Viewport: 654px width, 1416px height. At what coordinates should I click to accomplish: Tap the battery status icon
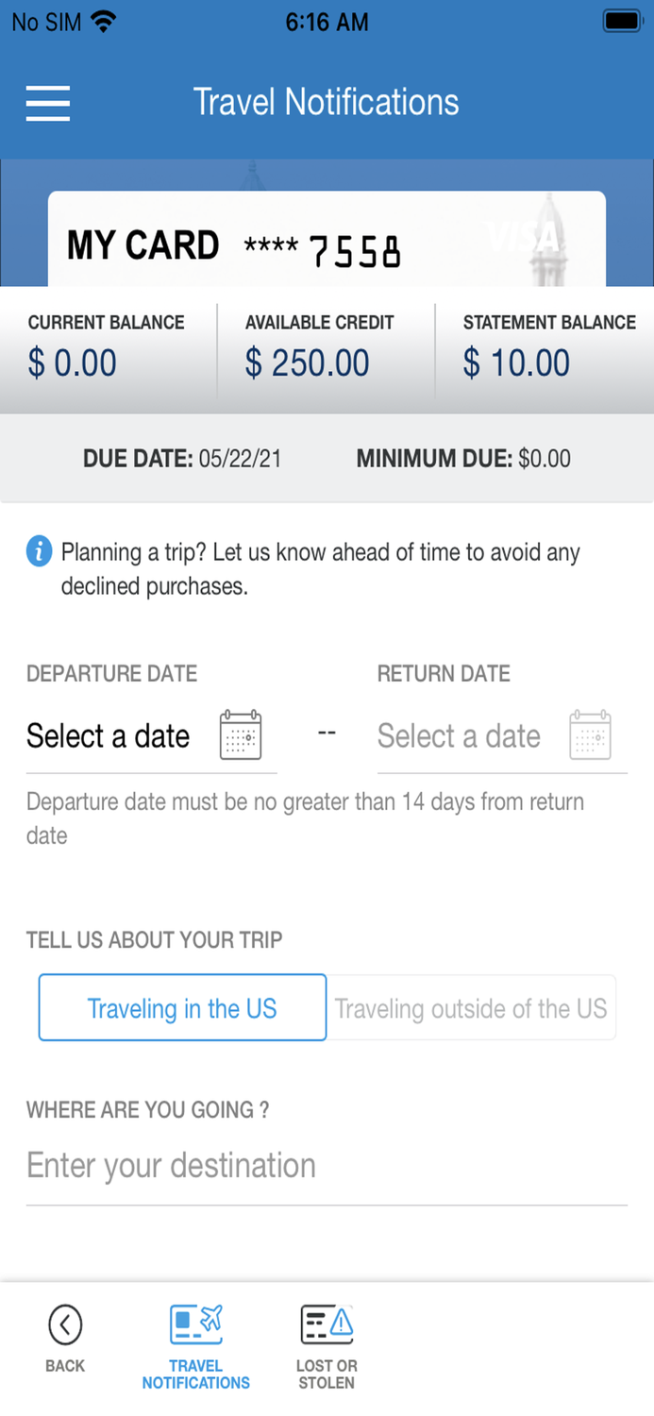[623, 22]
